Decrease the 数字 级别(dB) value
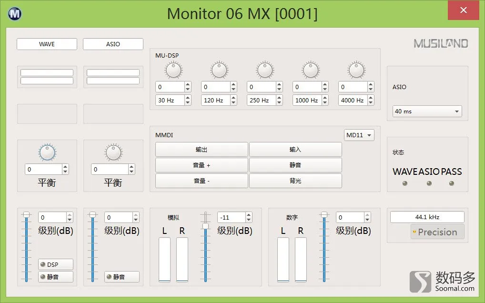This screenshot has width=485, height=303. pos(367,220)
